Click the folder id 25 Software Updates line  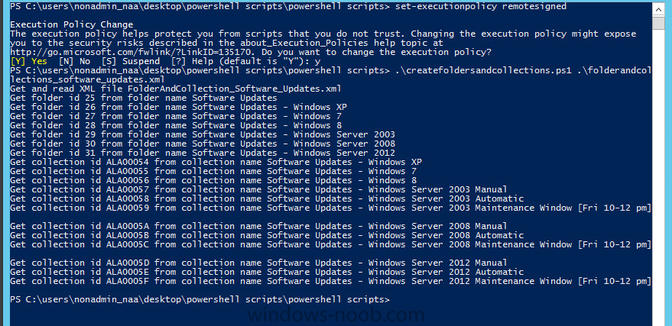coord(143,98)
